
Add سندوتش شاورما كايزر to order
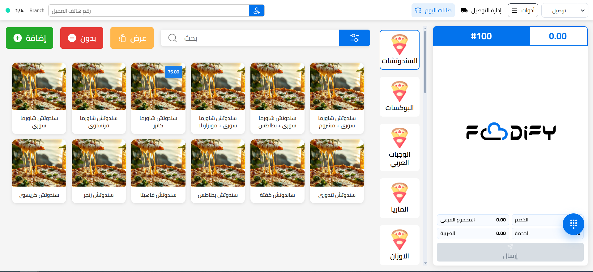point(158,98)
